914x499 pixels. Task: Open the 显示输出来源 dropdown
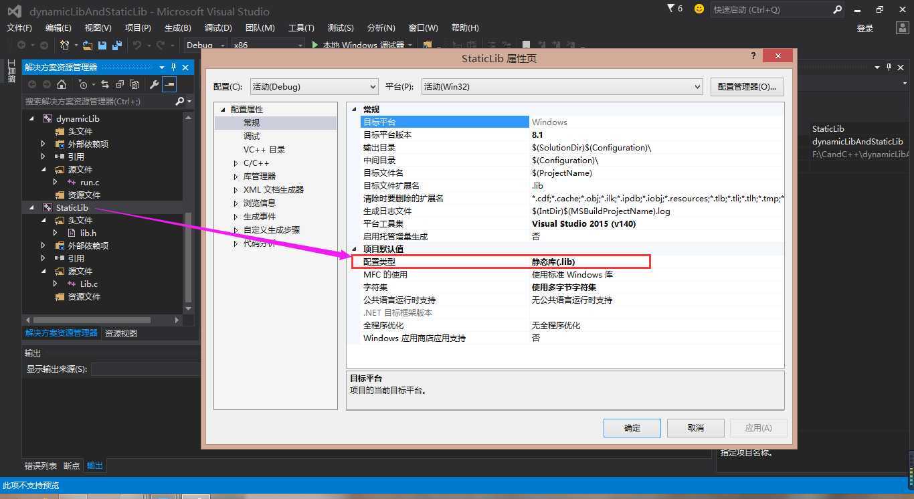click(x=145, y=369)
